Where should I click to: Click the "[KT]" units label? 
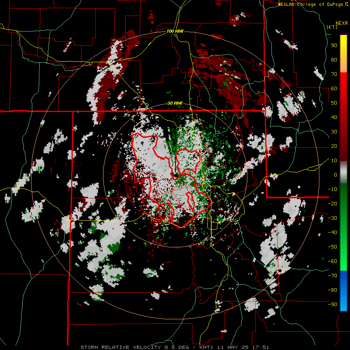(332, 27)
